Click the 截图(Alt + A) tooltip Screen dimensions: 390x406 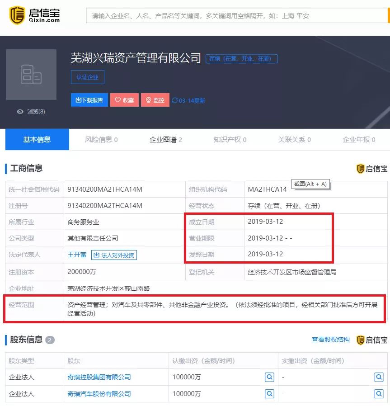click(310, 184)
